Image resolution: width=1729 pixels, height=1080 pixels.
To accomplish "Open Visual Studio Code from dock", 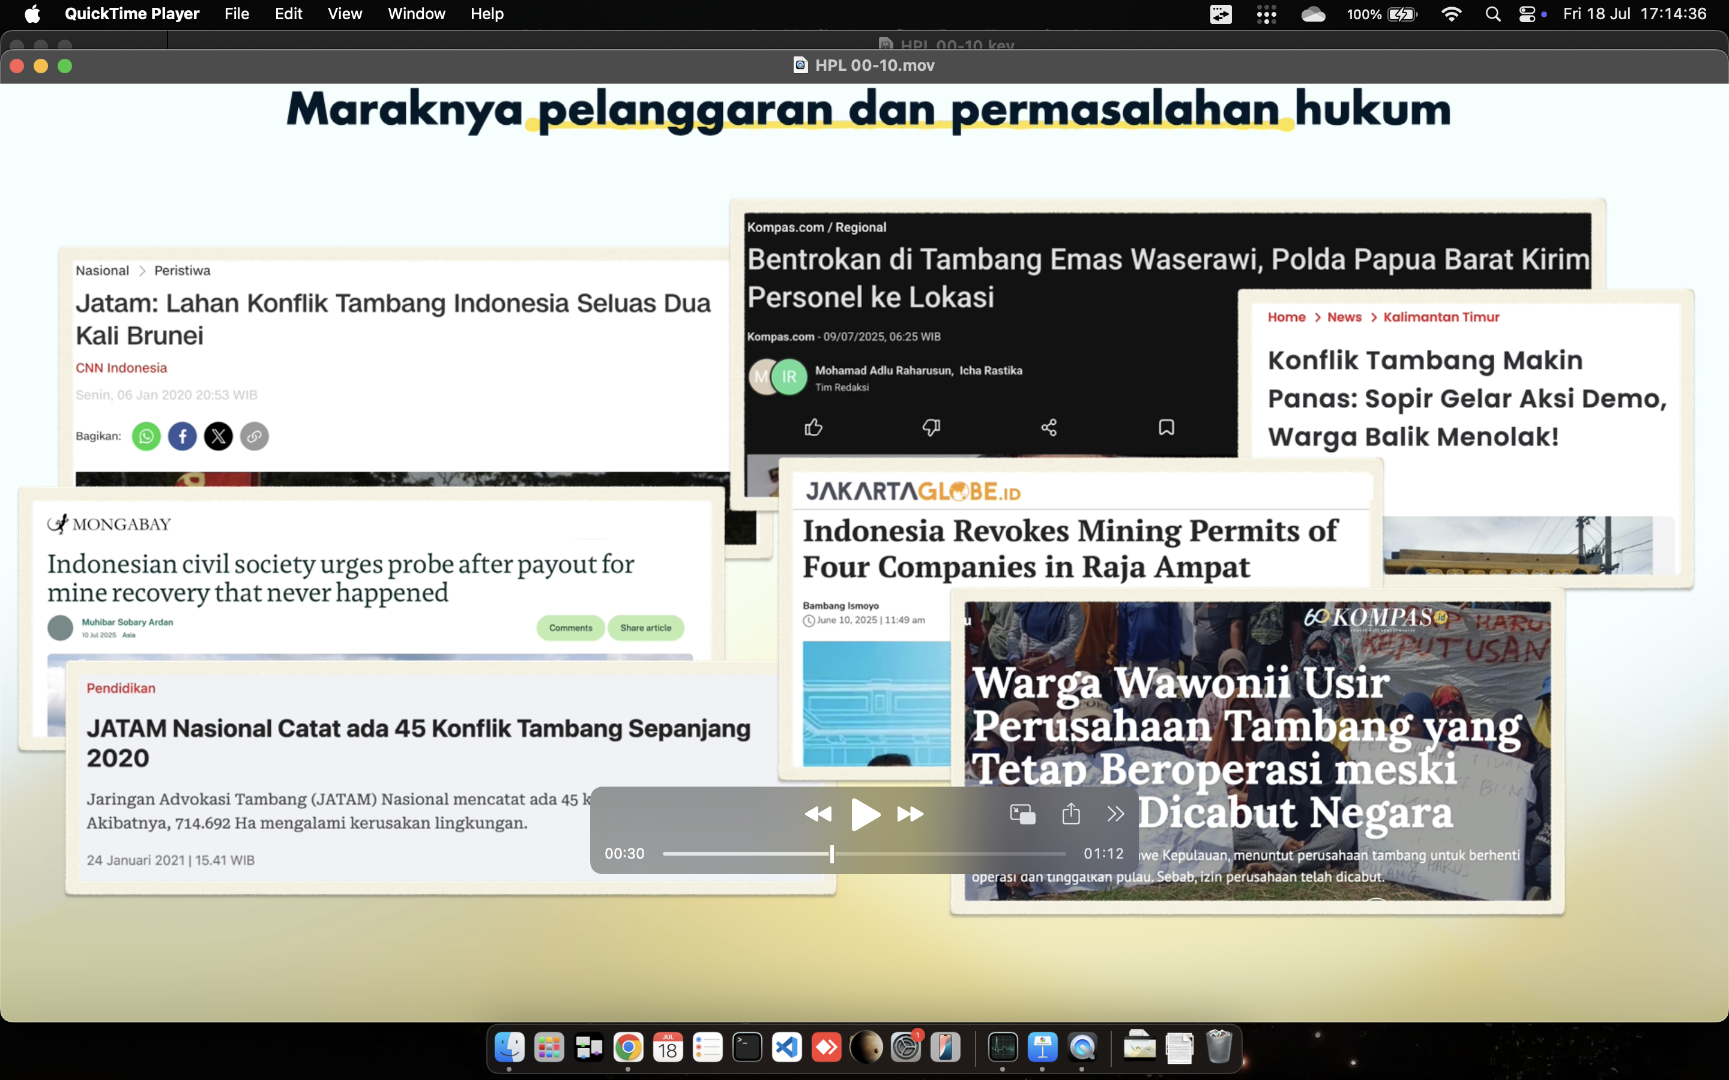I will (x=787, y=1048).
